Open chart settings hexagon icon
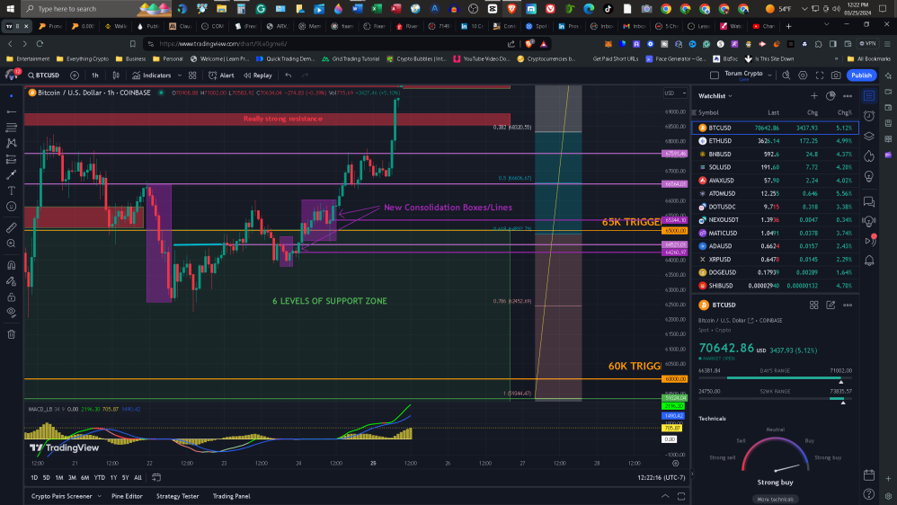This screenshot has height=505, width=897. (x=803, y=75)
